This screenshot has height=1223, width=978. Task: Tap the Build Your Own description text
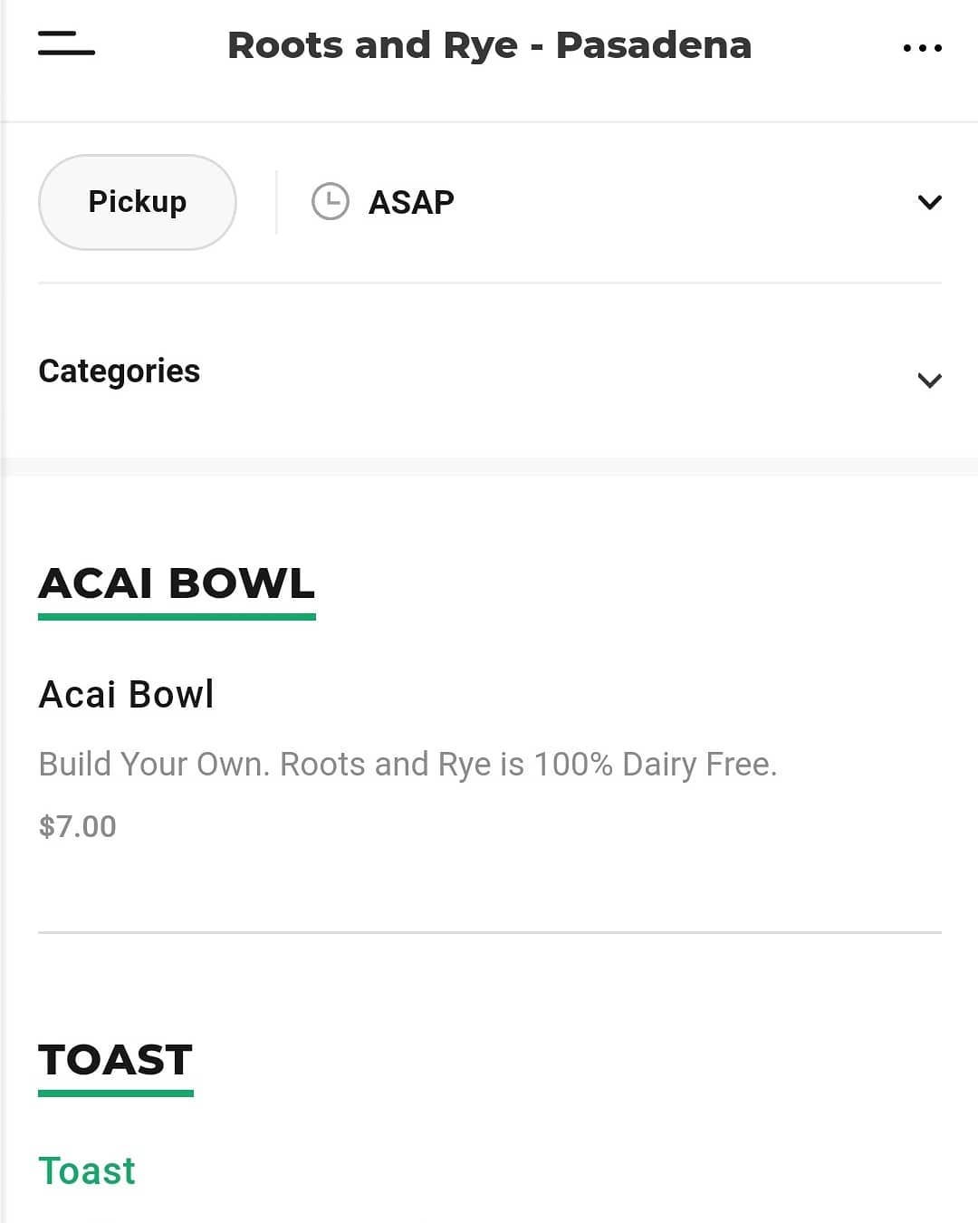(407, 765)
